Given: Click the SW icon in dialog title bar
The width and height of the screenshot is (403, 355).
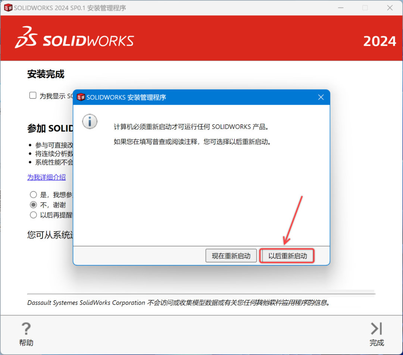Looking at the screenshot, I should (x=81, y=97).
